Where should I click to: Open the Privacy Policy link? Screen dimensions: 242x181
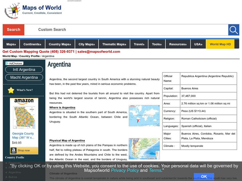[125, 170]
